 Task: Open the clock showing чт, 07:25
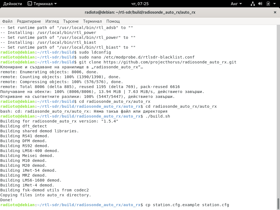[x=140, y=4]
